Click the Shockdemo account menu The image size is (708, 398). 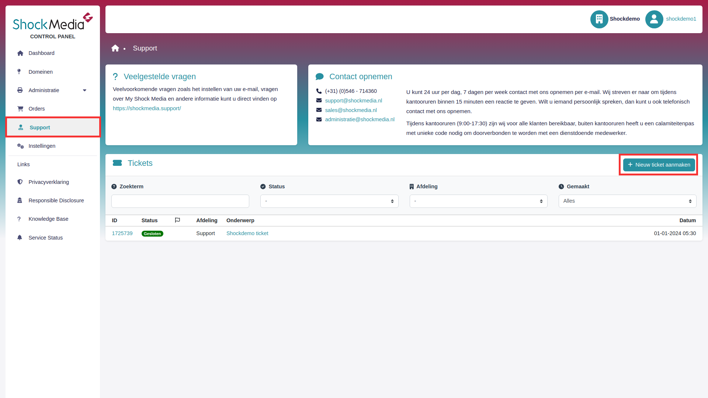click(x=615, y=19)
